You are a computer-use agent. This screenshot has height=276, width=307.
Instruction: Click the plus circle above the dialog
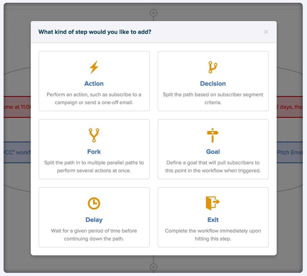point(153,13)
